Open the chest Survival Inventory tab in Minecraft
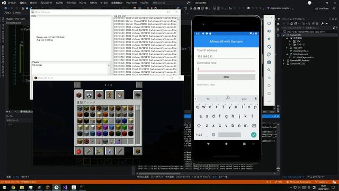 (138, 151)
